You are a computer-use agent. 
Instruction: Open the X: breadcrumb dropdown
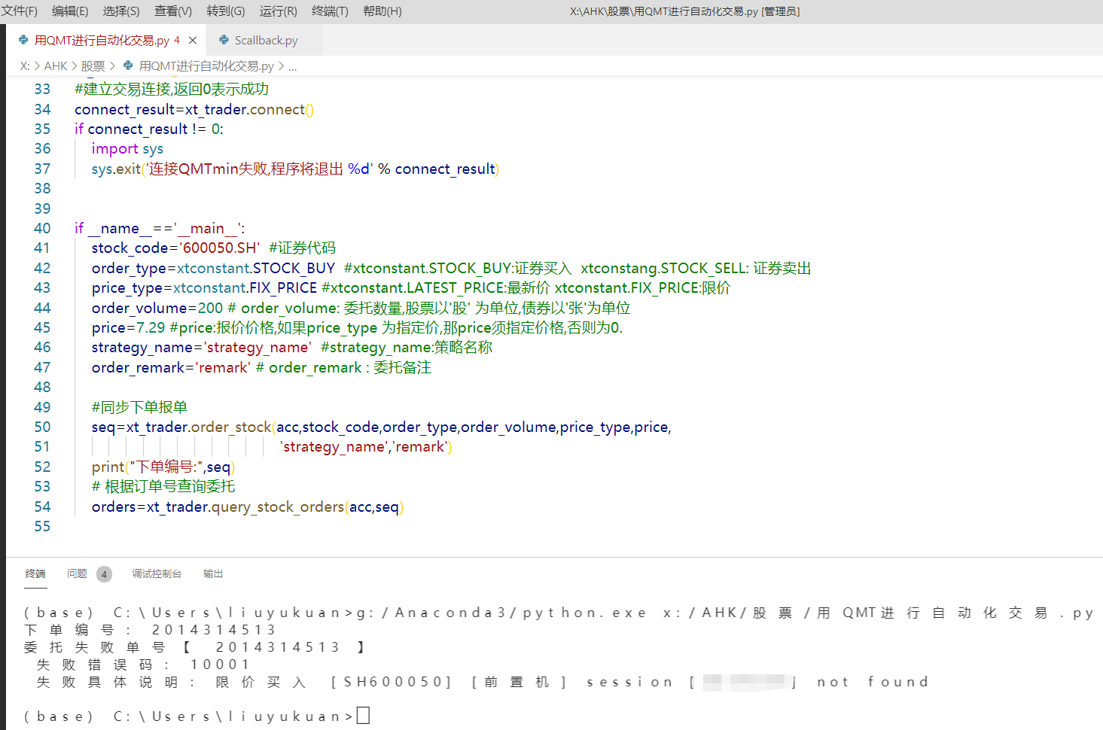[x=23, y=66]
